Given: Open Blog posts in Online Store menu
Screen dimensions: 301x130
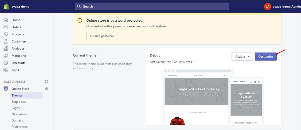Looking at the screenshot, I should click(19, 102).
